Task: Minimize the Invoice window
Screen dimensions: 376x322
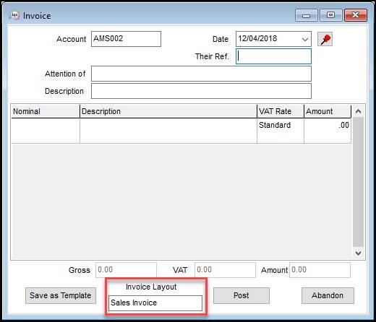Action: click(307, 15)
